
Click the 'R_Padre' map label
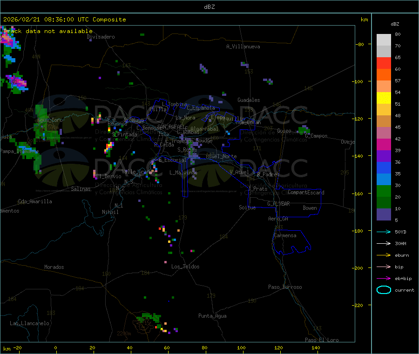coord(267,174)
